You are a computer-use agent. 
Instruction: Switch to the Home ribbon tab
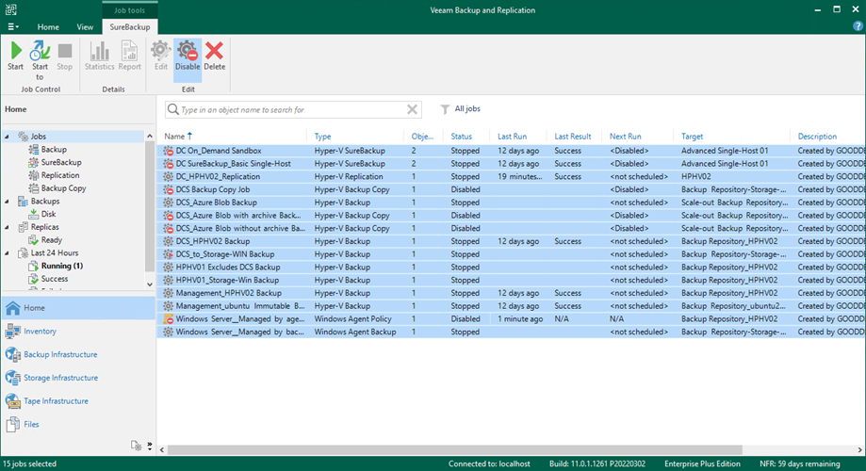pos(48,26)
